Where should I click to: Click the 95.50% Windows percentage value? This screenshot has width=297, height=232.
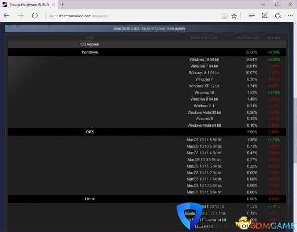click(x=251, y=52)
